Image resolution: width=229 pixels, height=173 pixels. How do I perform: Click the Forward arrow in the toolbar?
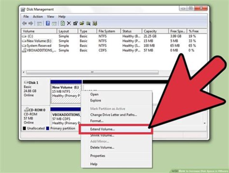point(31,23)
